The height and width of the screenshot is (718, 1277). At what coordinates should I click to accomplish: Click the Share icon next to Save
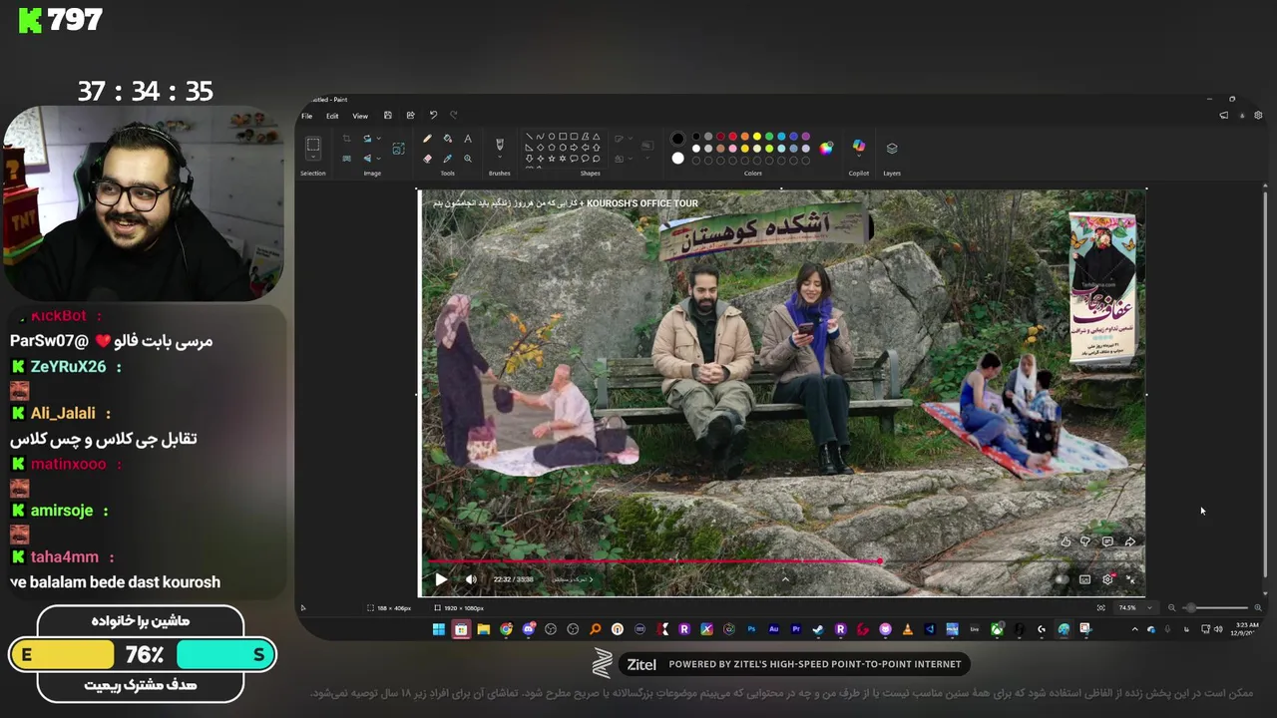[x=410, y=116]
